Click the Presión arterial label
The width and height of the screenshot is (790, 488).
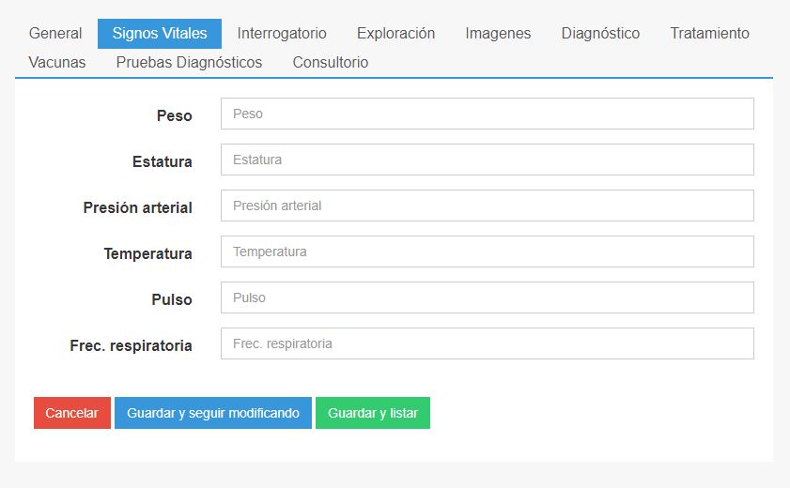click(x=137, y=207)
